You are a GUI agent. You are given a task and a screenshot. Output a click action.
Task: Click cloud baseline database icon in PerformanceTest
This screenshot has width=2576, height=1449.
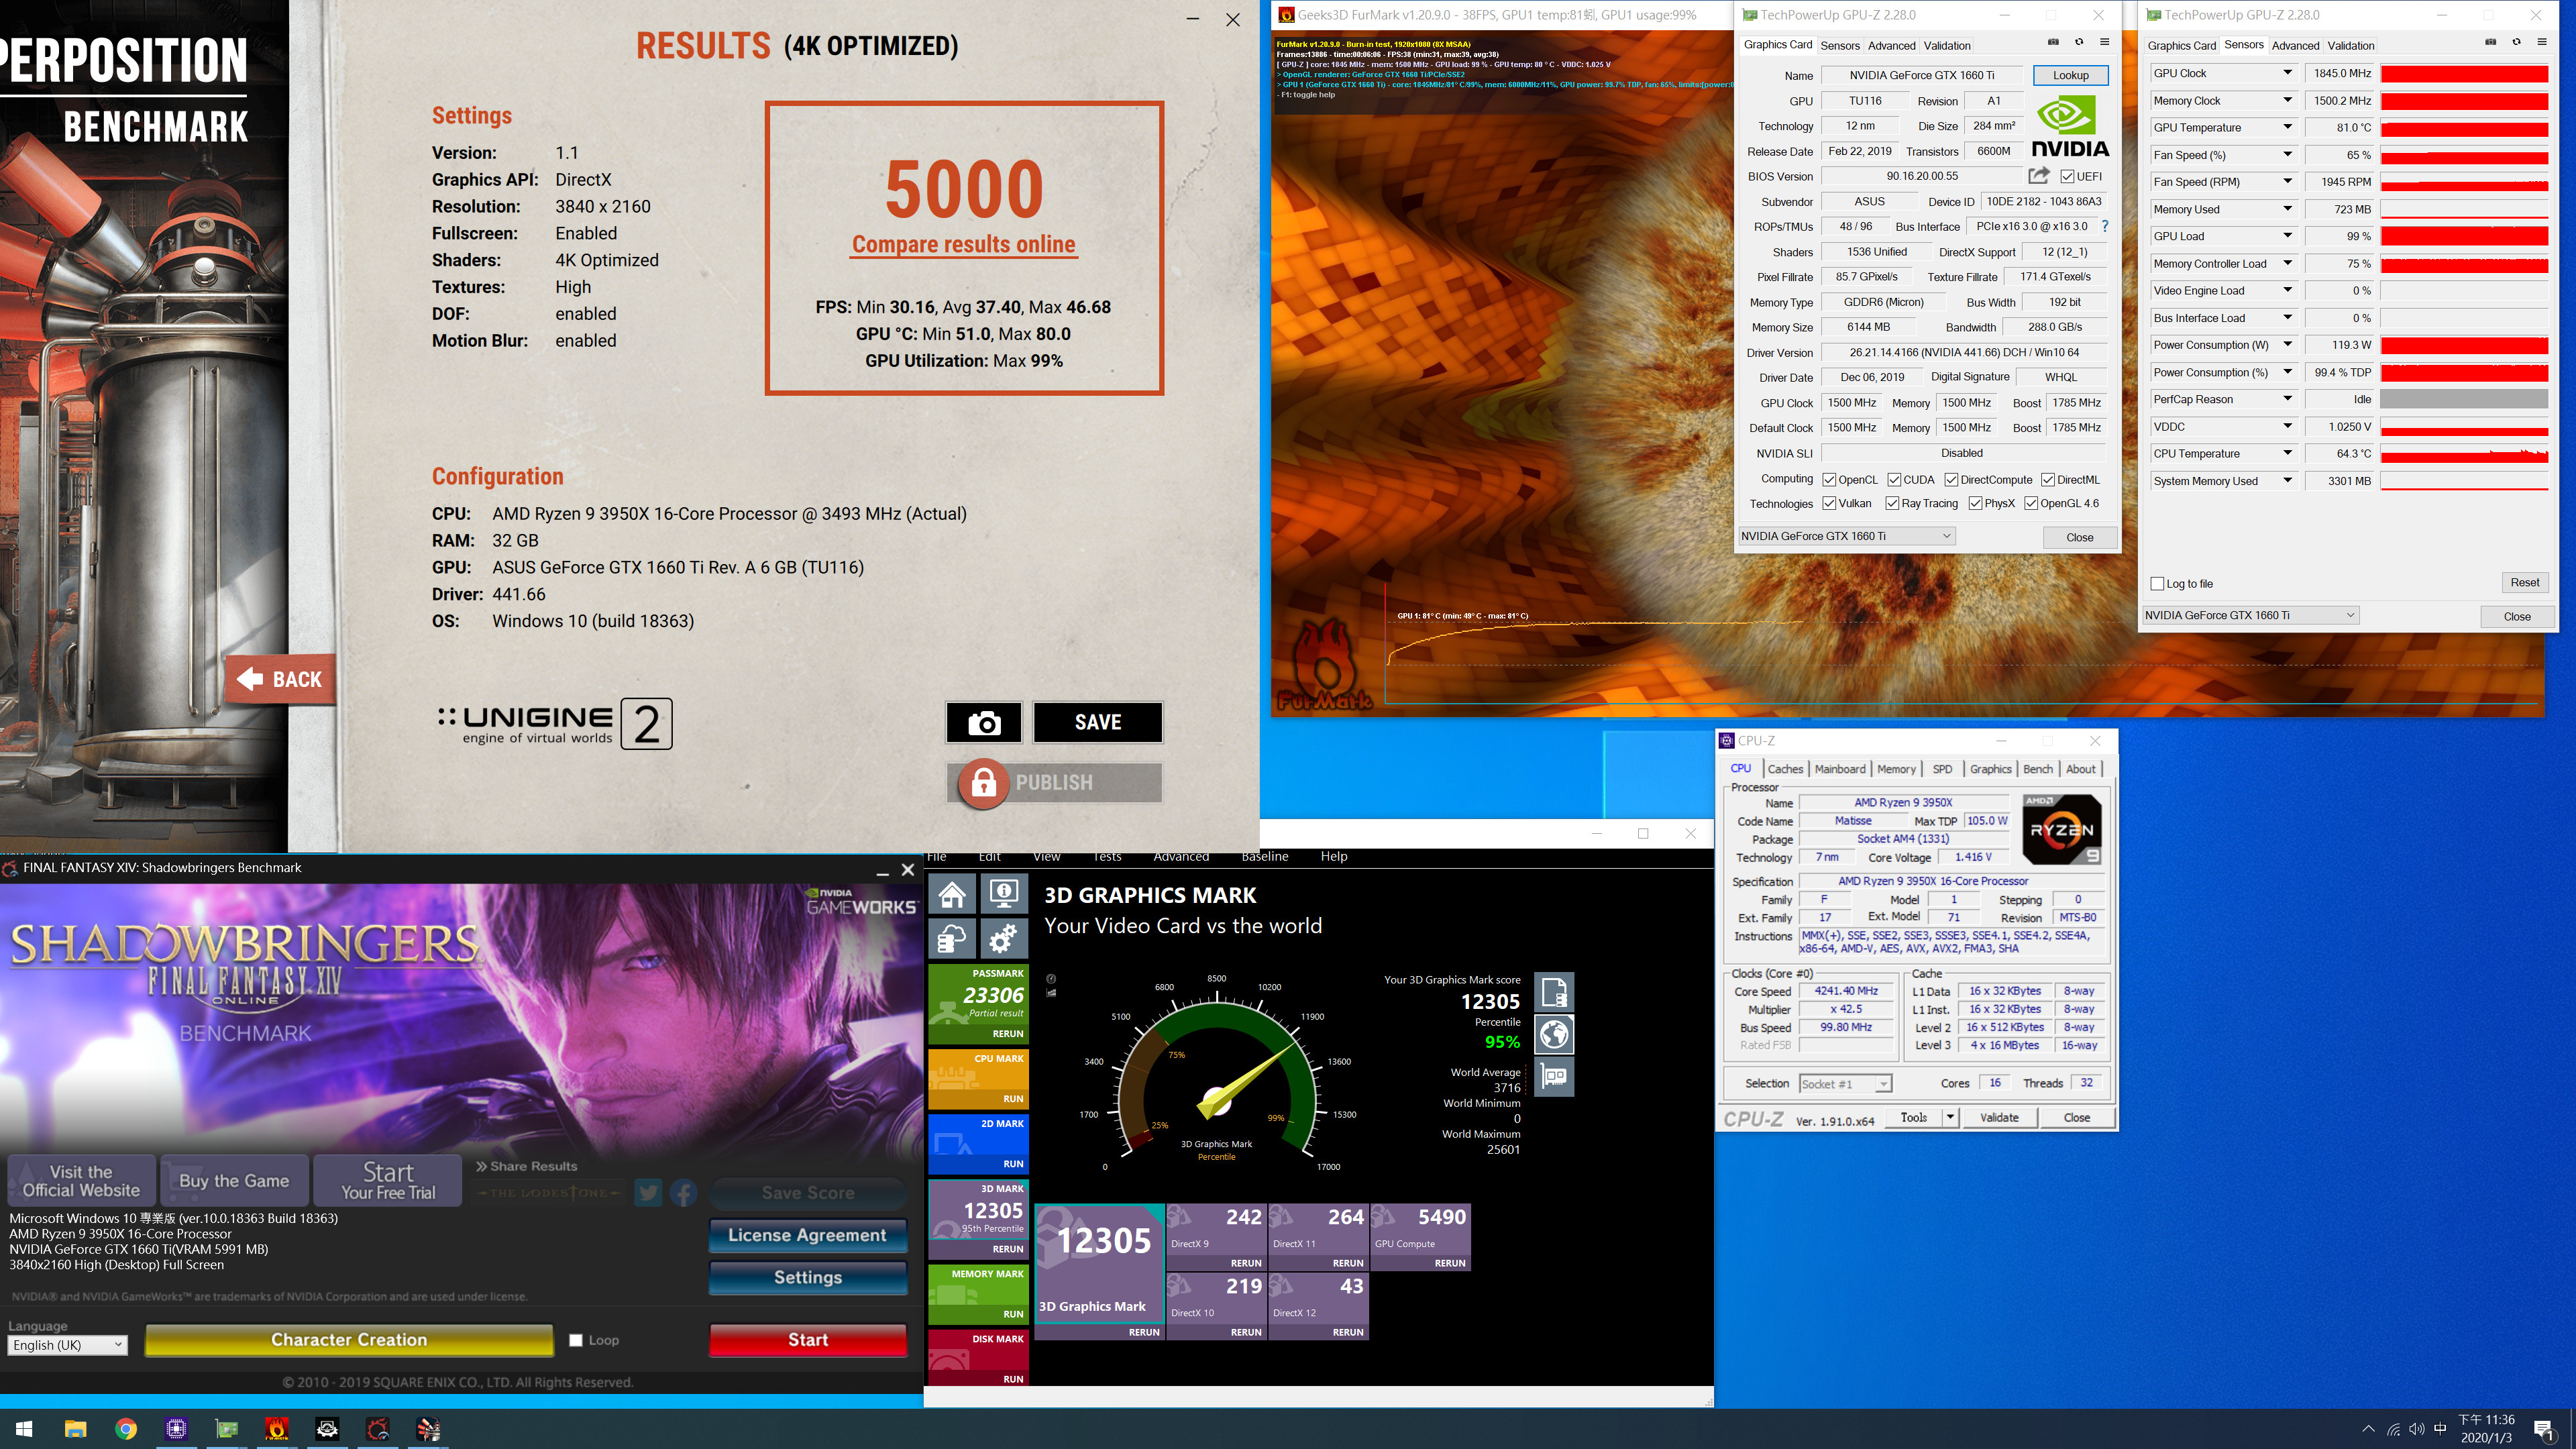coord(952,939)
